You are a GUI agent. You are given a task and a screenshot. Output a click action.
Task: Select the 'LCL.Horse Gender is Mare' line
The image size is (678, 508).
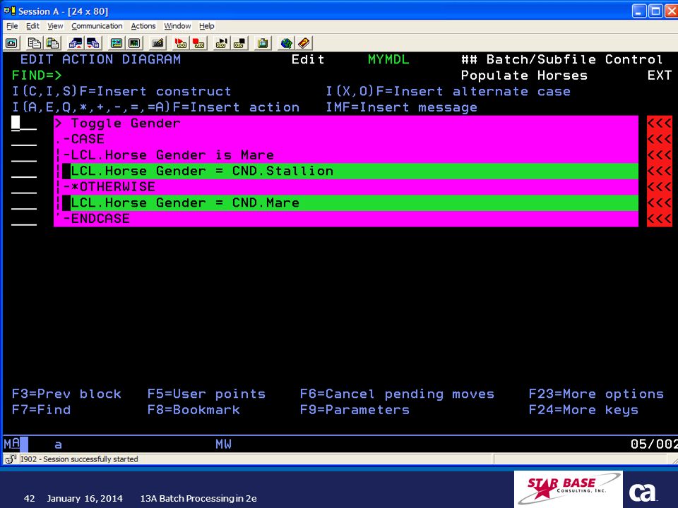(346, 155)
